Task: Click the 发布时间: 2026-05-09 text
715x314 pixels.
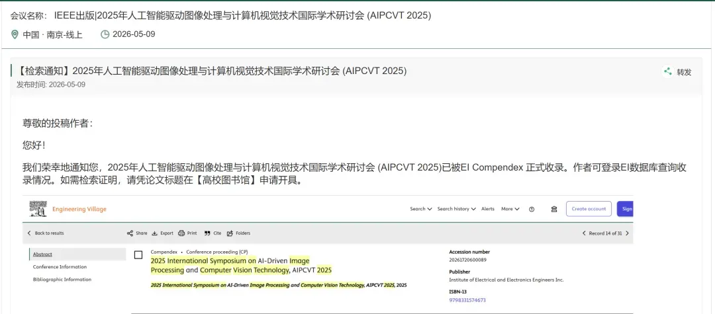Action: [x=50, y=84]
